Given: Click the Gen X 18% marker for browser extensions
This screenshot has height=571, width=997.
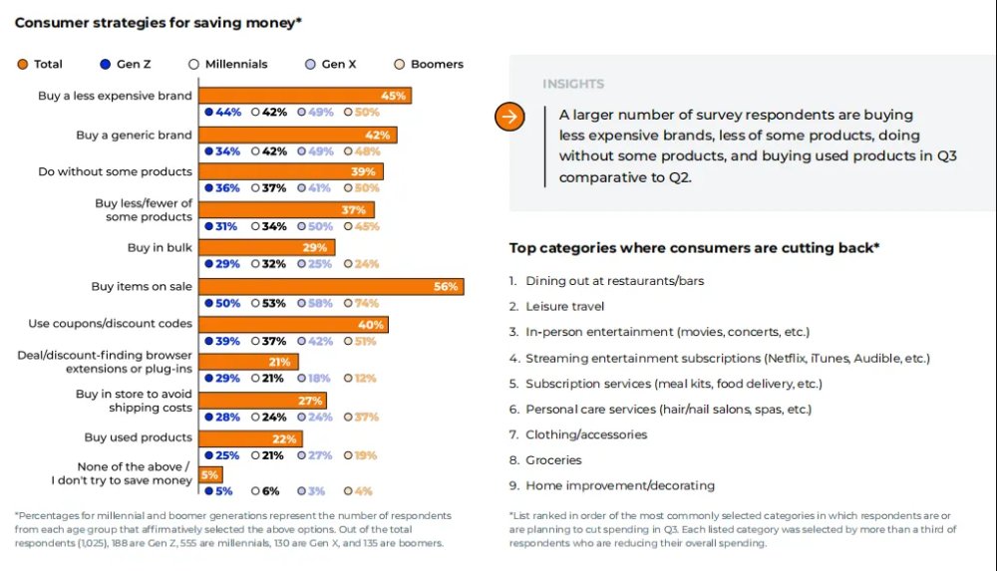Looking at the screenshot, I should [x=301, y=379].
